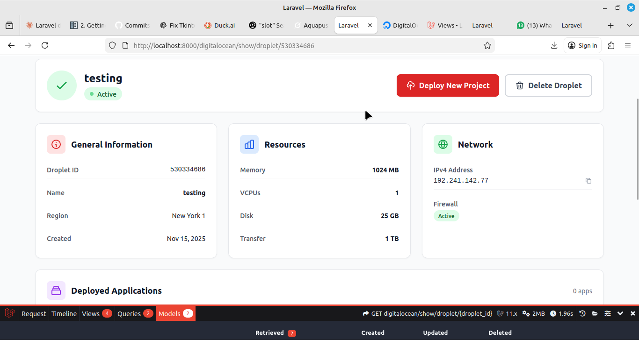Open the Debugbar settings sliders icon
The width and height of the screenshot is (639, 340).
pos(607,313)
